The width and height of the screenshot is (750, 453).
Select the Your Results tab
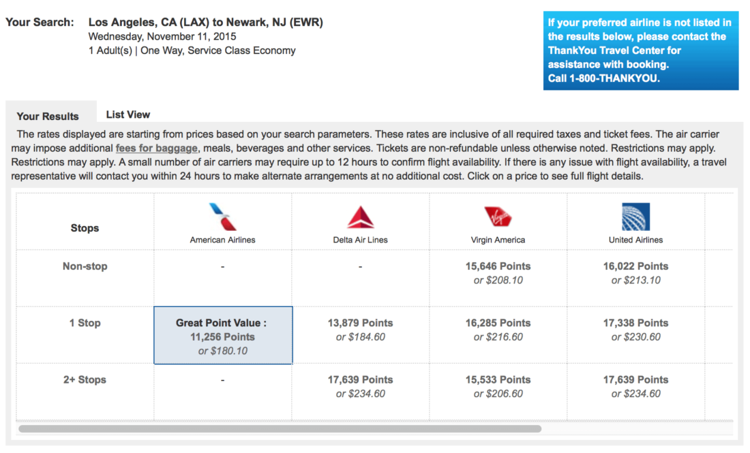point(48,116)
